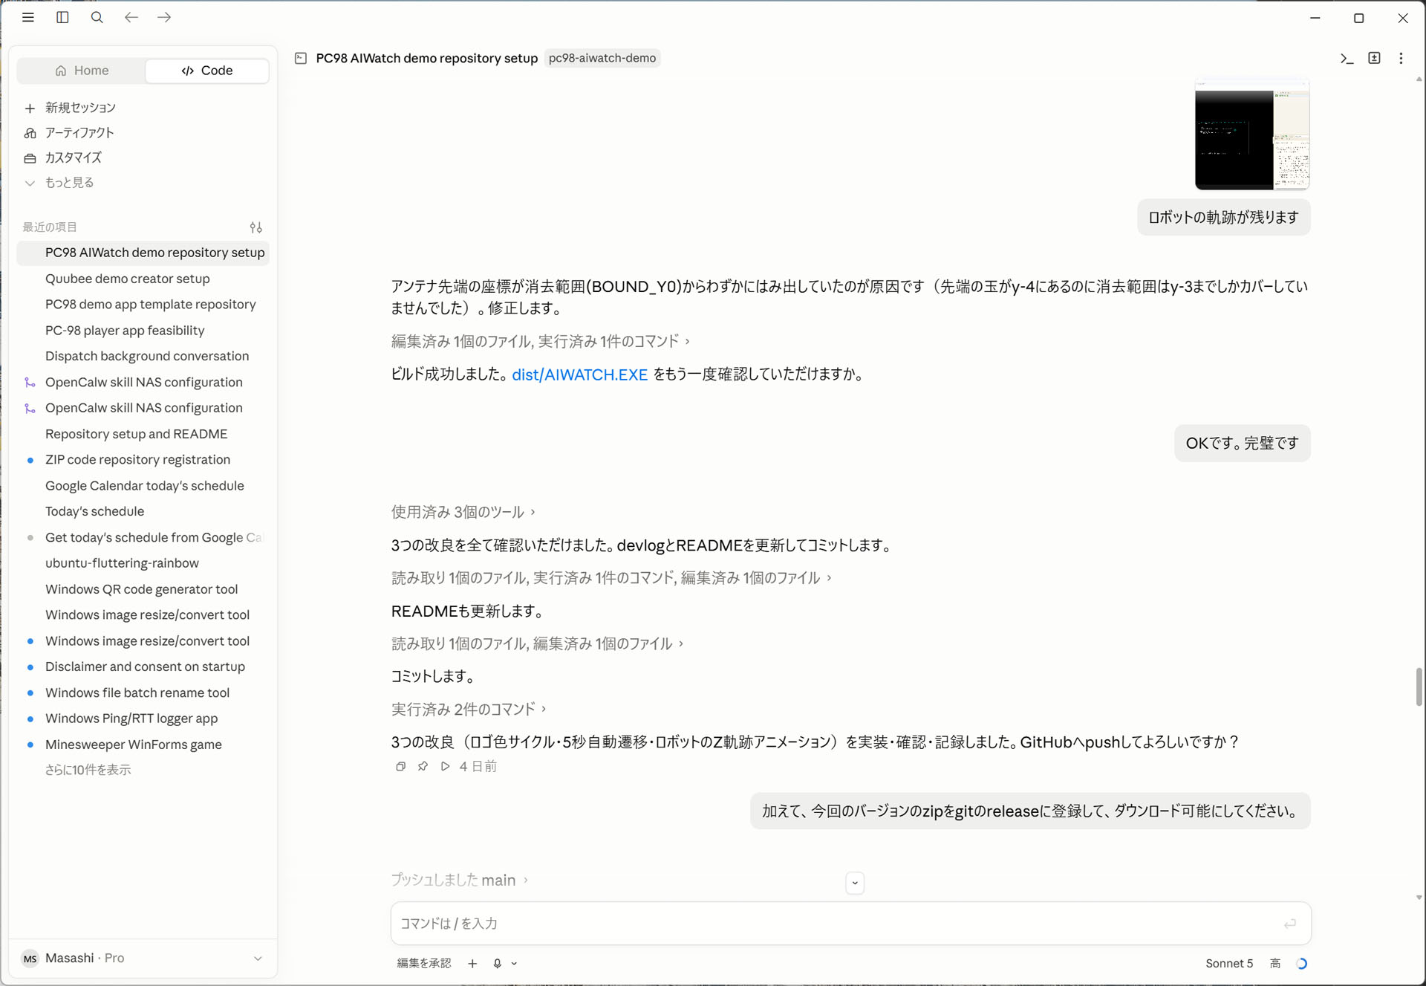
Task: Open Today's schedule session
Action: click(95, 511)
